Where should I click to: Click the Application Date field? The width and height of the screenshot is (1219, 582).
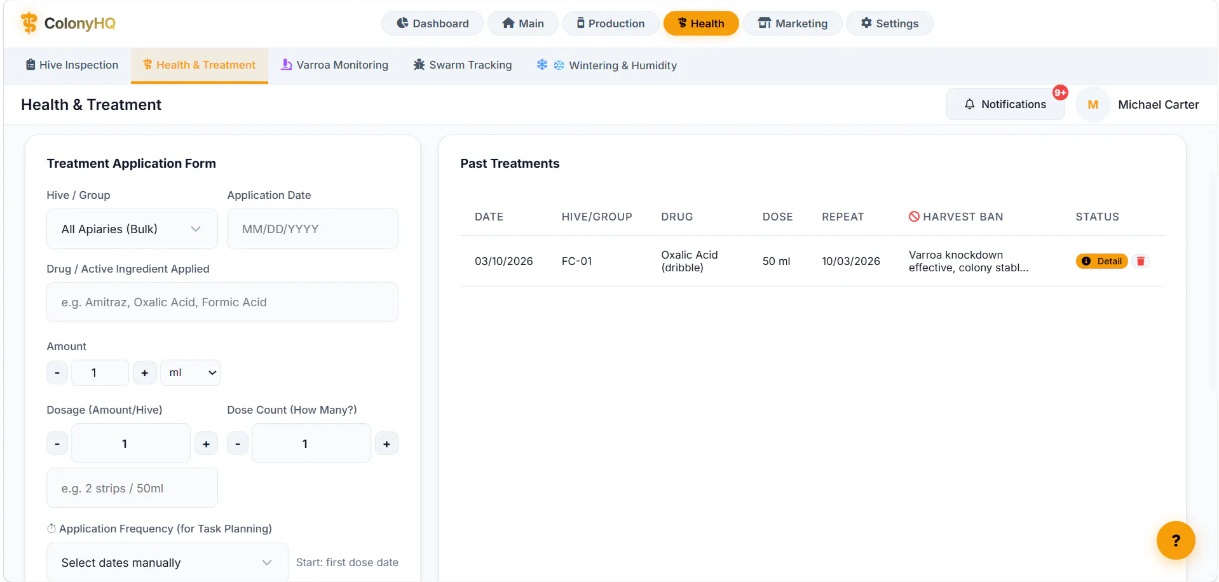click(x=313, y=229)
